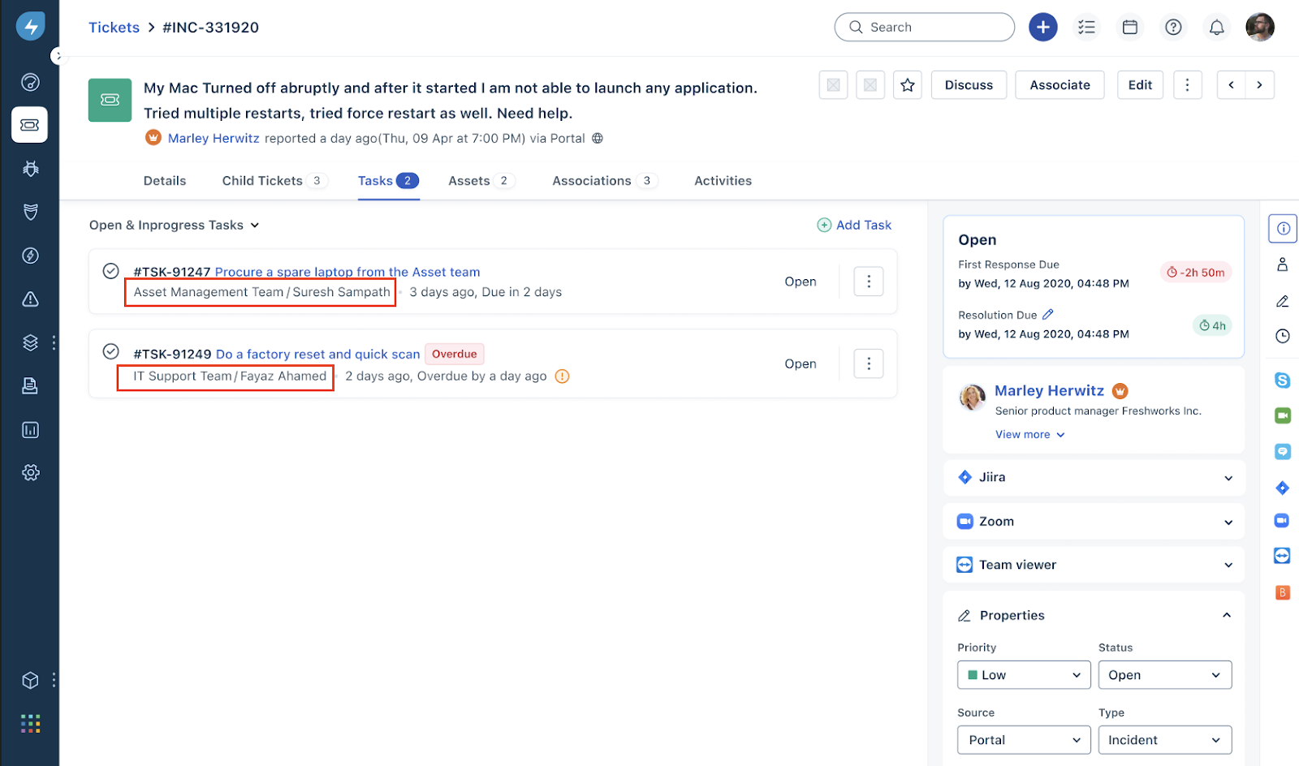The image size is (1299, 766).
Task: Open the cube icon in left sidebar
Action: pyautogui.click(x=30, y=680)
